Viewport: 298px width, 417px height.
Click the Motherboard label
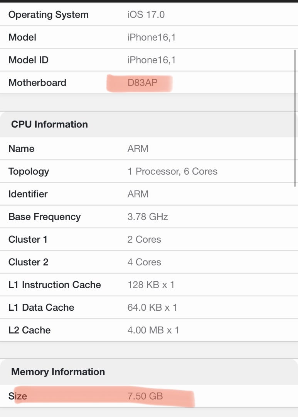coord(37,83)
